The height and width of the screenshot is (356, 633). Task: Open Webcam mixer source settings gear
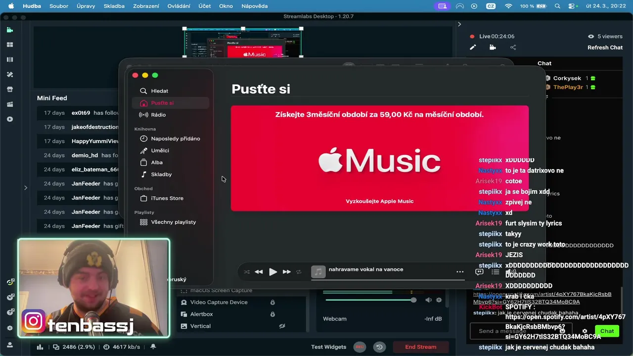(x=439, y=300)
